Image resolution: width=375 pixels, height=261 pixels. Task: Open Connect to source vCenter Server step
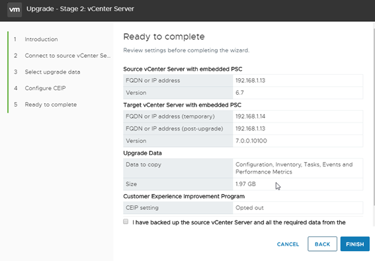(67, 56)
